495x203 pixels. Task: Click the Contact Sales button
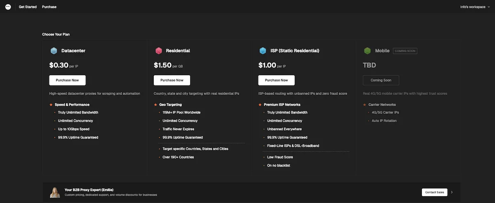click(434, 192)
